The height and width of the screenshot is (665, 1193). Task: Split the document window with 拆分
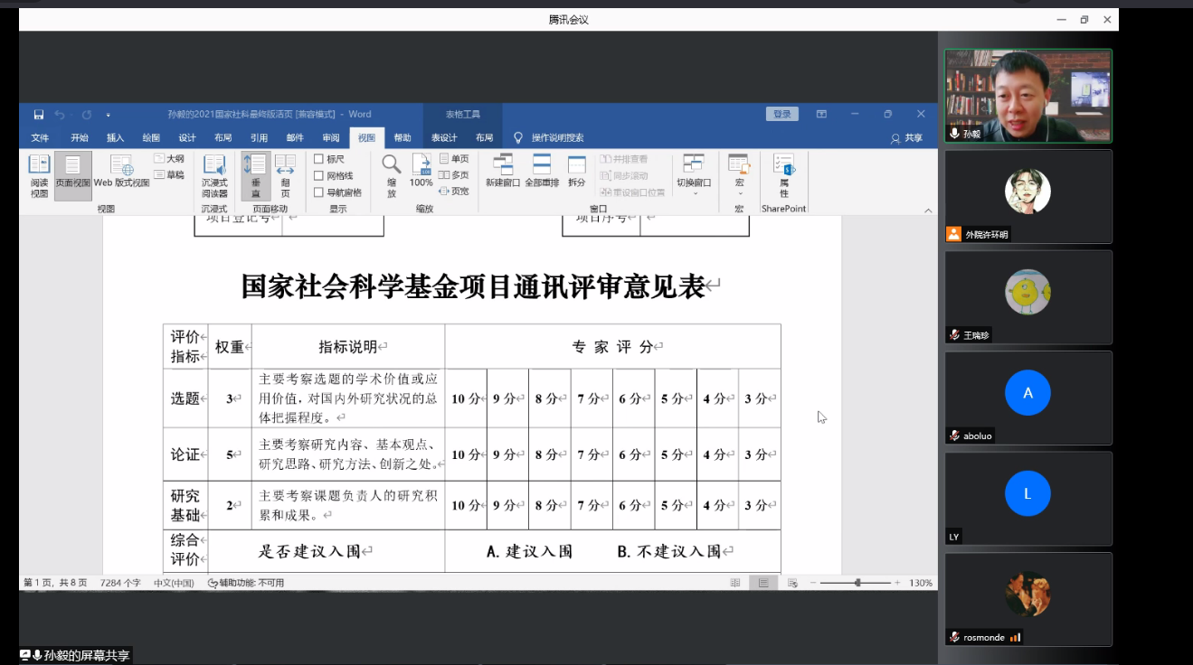(577, 172)
